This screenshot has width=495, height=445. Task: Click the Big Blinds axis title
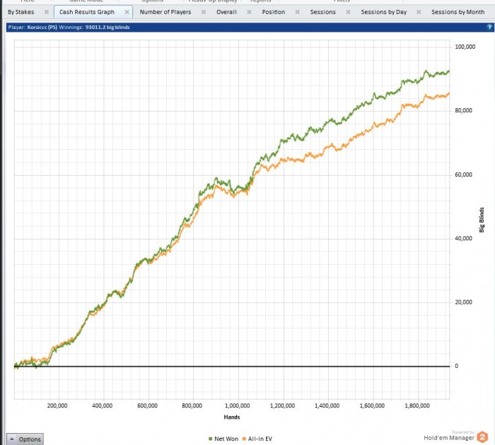[x=482, y=220]
